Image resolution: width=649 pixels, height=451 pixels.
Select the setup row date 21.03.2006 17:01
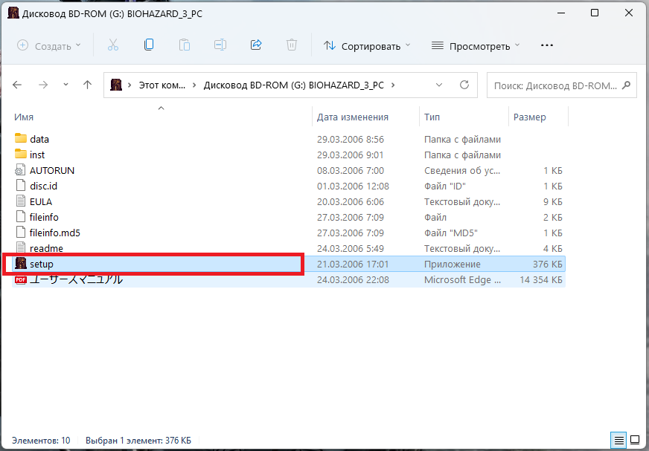[353, 264]
